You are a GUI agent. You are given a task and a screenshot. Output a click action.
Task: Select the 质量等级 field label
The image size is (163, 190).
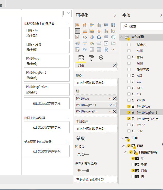[x=143, y=69]
